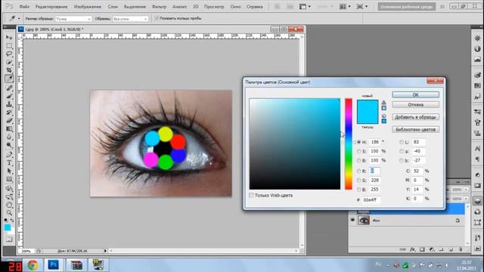Select the Lasso tool
The width and height of the screenshot is (484, 272).
tap(9, 54)
